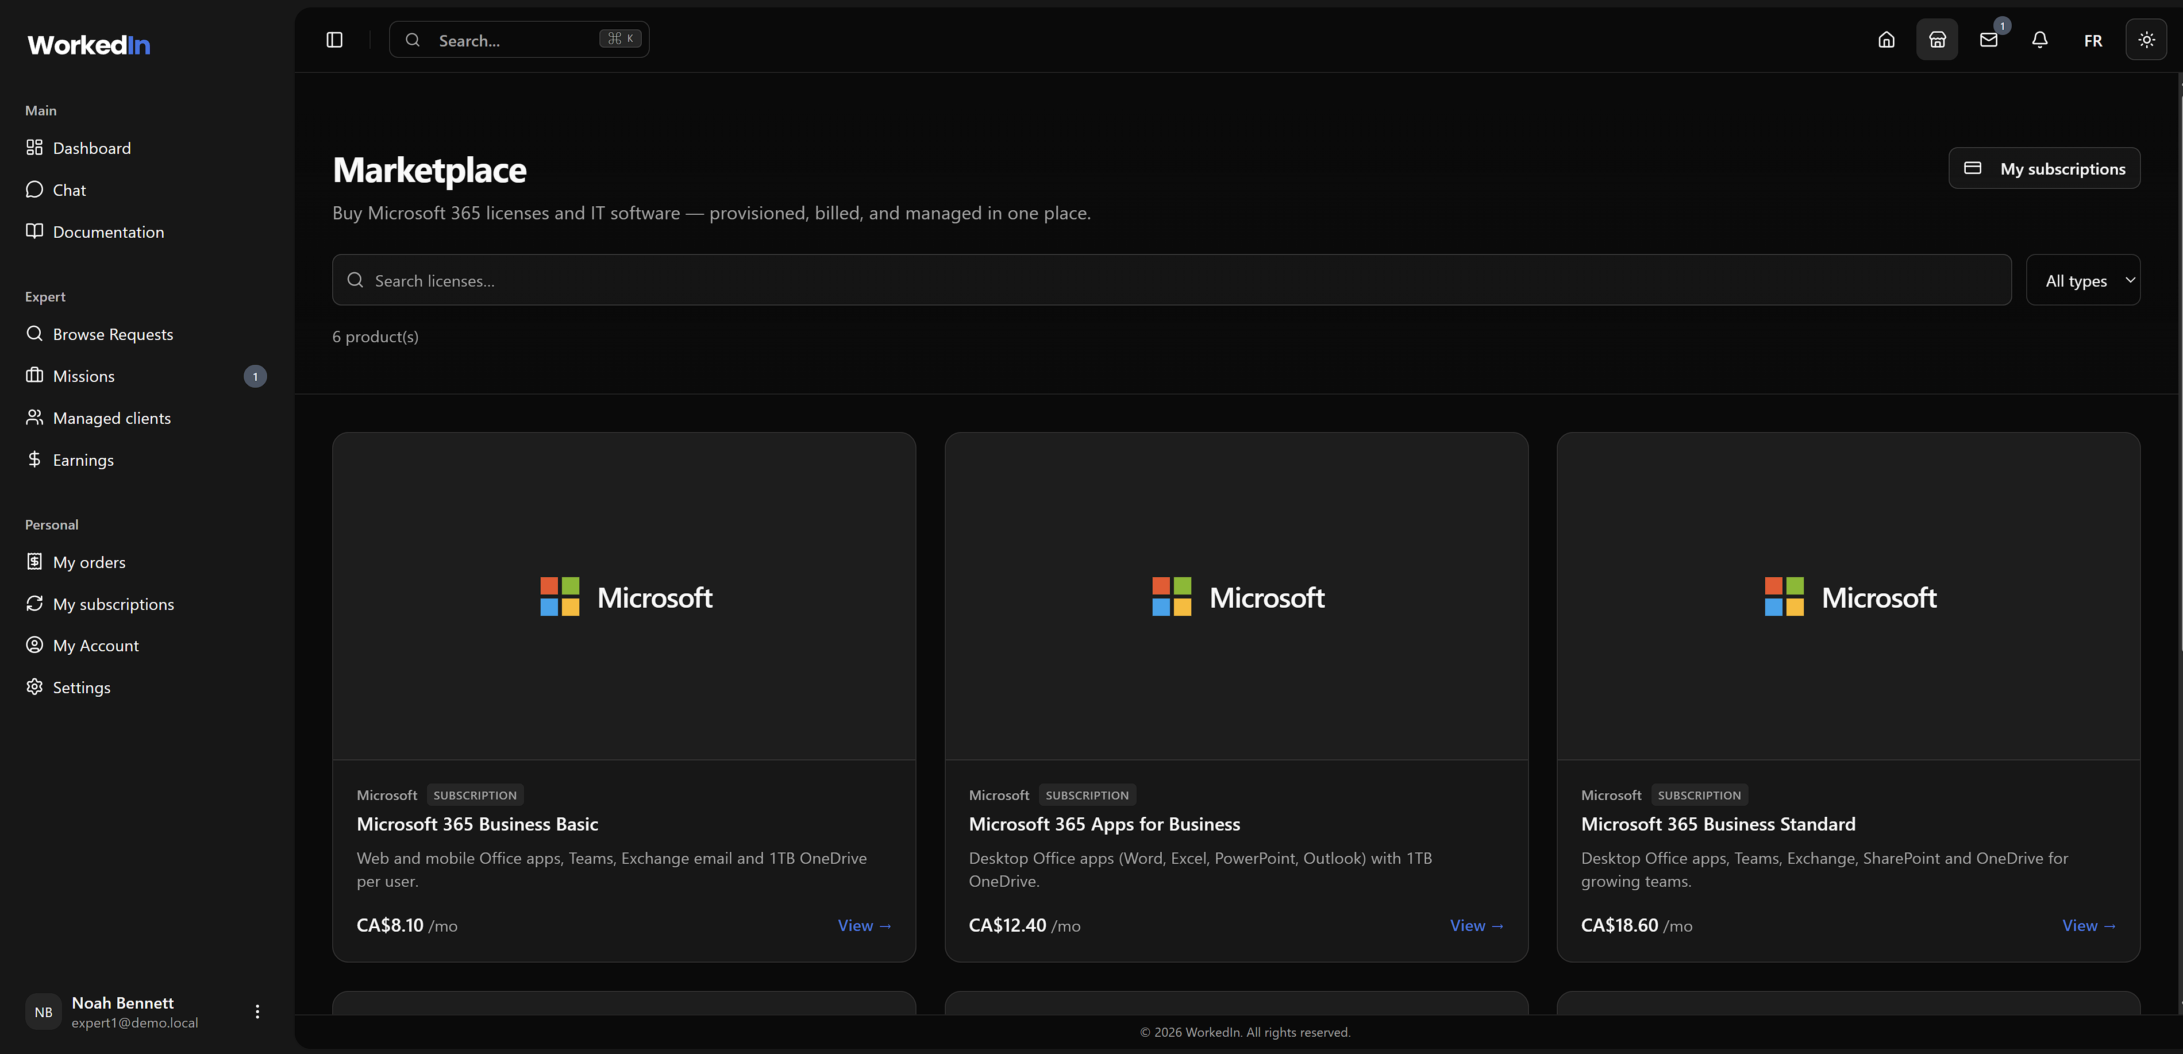Toggle the sidebar panel icon
Viewport: 2183px width, 1054px height.
[334, 40]
